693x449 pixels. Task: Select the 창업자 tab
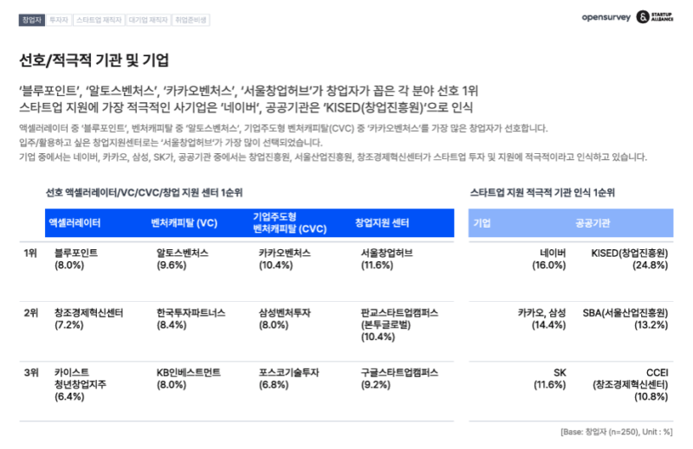[x=32, y=20]
